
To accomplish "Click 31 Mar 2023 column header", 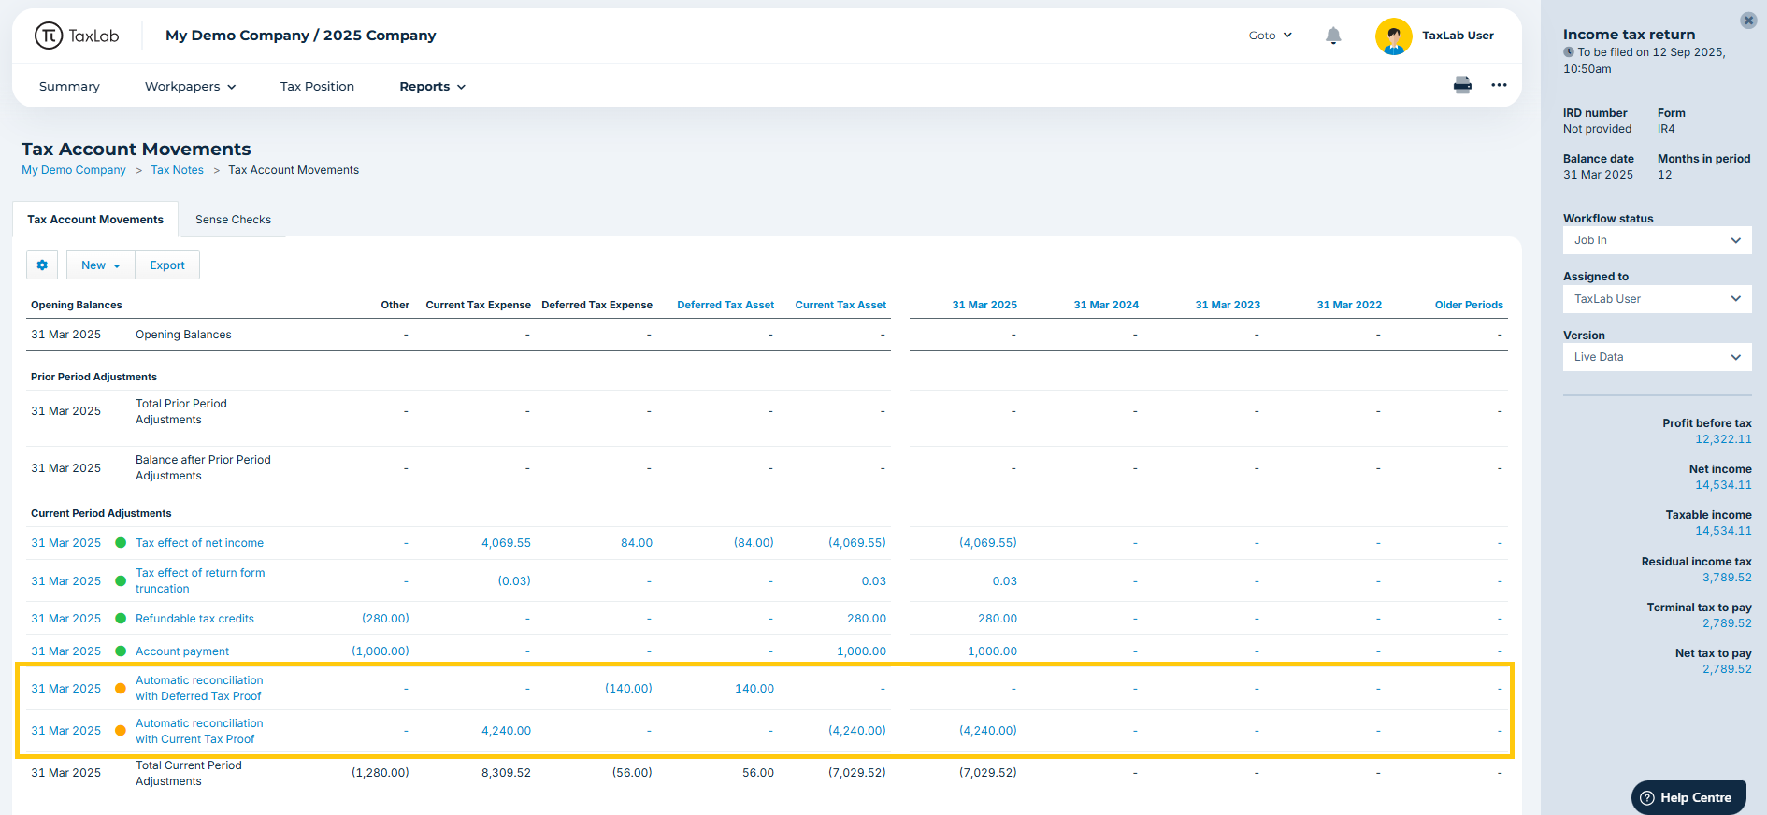I will tap(1228, 305).
